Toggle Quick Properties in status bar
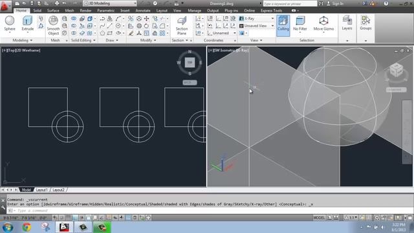 (x=135, y=217)
